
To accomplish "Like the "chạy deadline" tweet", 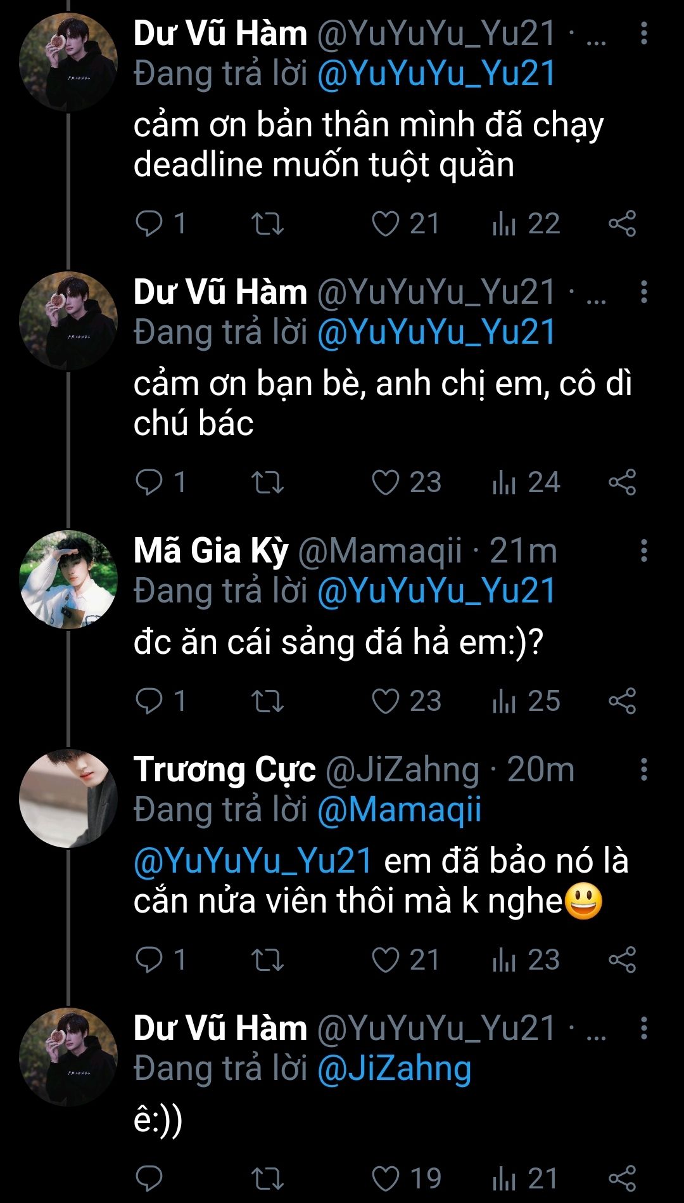I will [385, 224].
